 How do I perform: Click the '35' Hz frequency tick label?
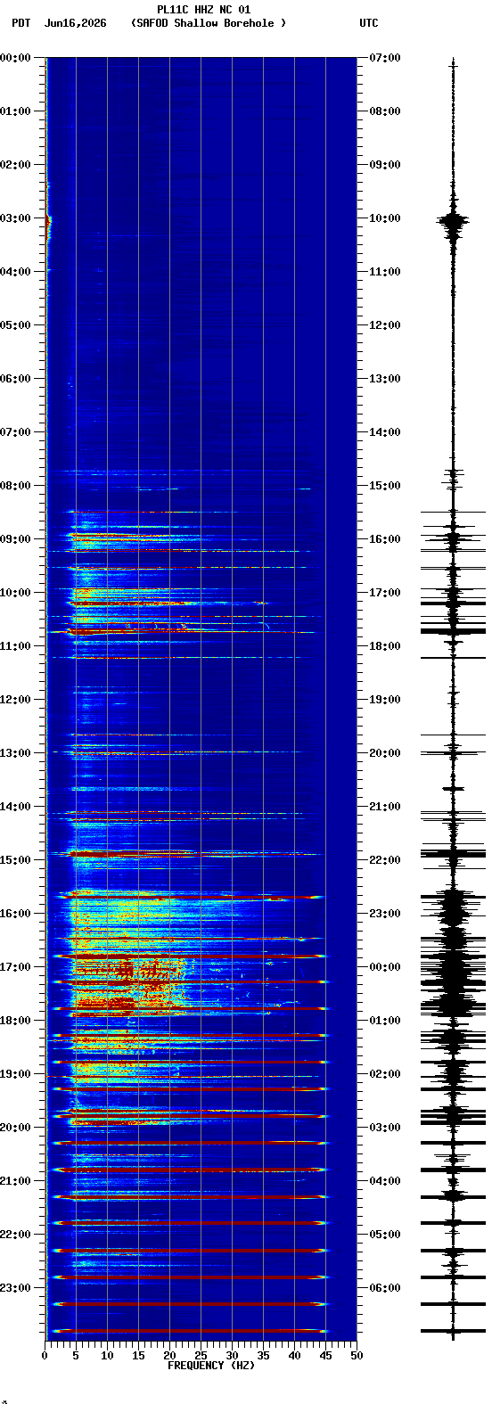[263, 1356]
